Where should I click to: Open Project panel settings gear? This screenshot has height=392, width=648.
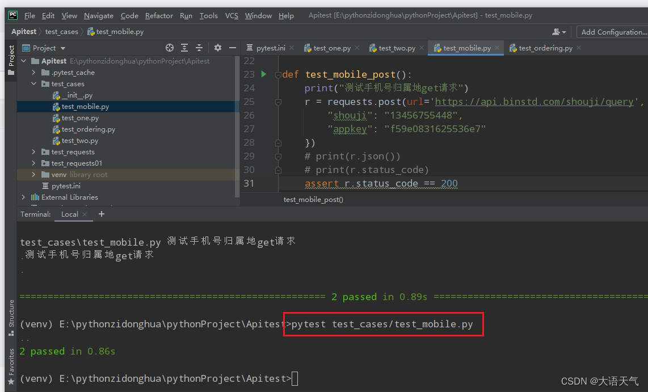point(218,48)
